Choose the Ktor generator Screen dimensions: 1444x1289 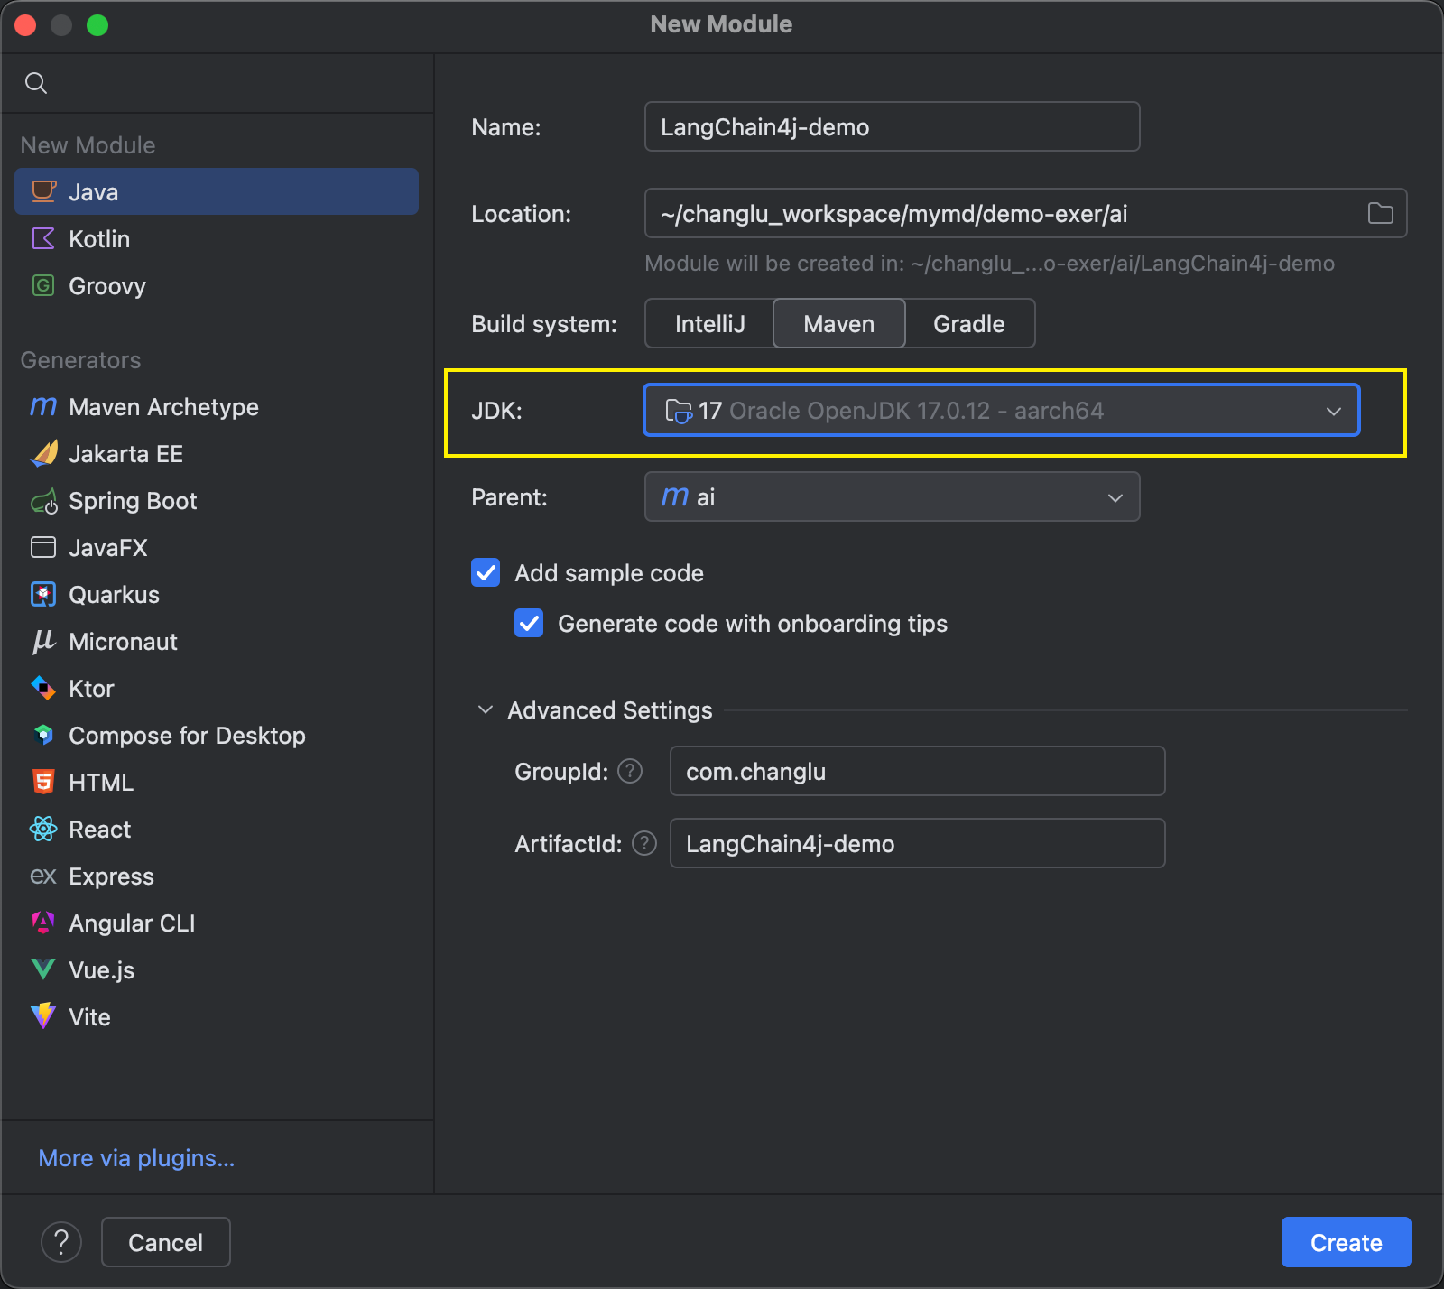(x=217, y=688)
